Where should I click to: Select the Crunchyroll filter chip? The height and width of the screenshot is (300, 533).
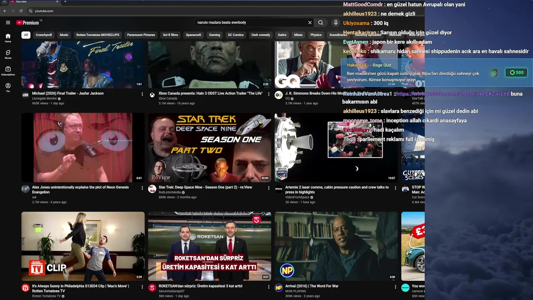(44, 35)
